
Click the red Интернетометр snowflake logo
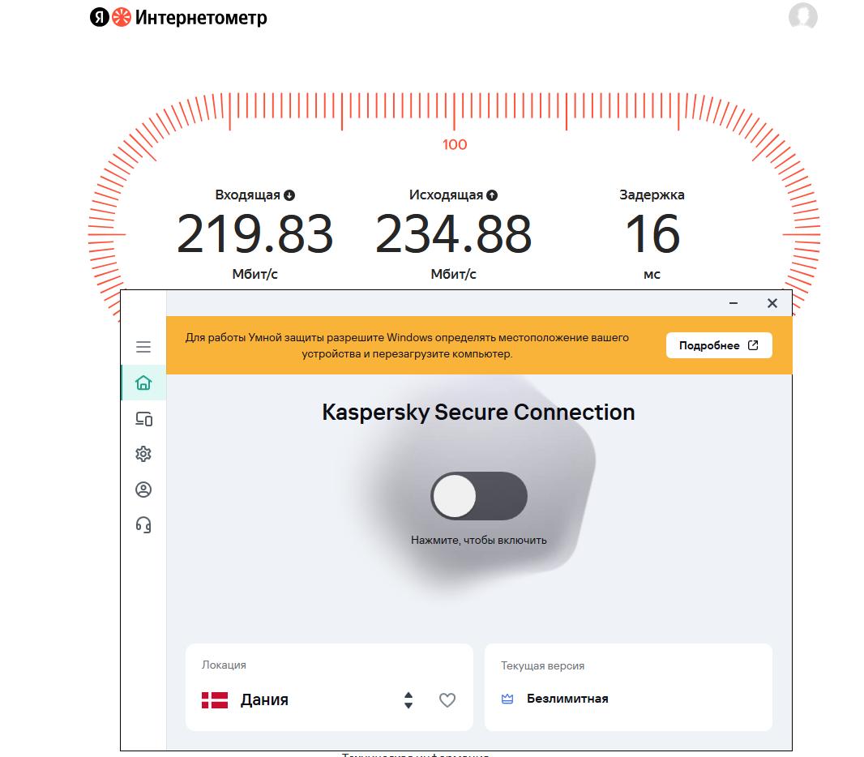click(122, 17)
